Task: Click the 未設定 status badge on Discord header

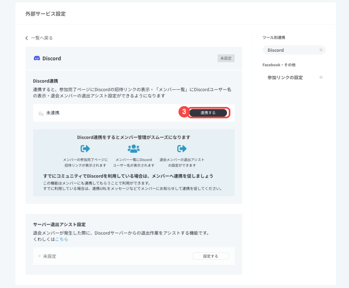Action: [226, 59]
